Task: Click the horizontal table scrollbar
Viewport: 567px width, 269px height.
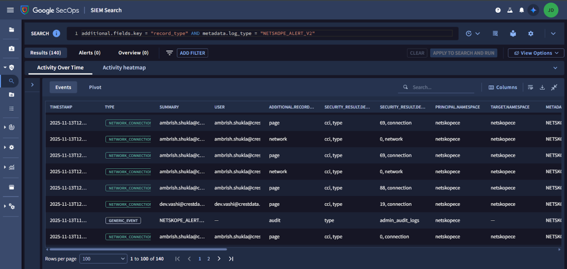Action: (x=138, y=249)
